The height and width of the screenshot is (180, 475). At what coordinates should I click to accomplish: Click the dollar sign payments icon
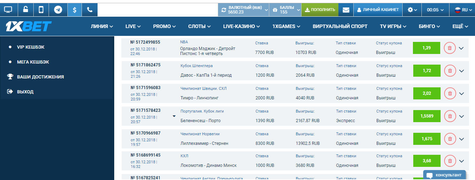pos(74,10)
